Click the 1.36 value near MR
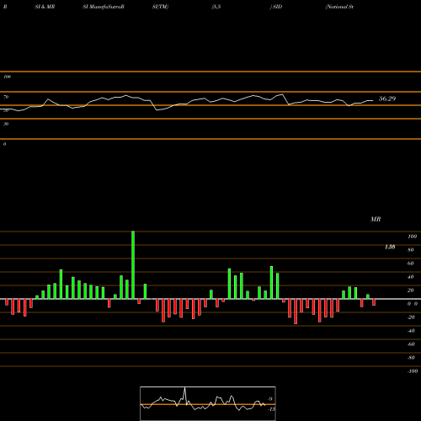 click(x=390, y=247)
